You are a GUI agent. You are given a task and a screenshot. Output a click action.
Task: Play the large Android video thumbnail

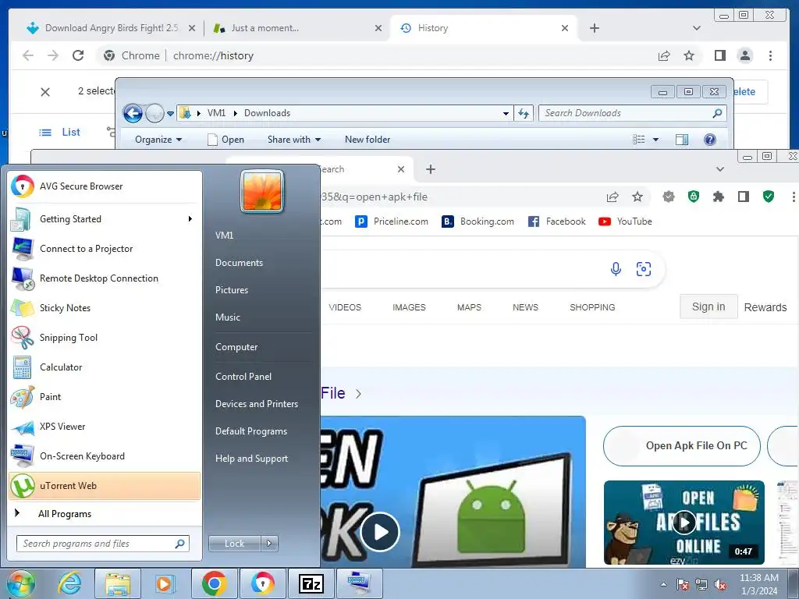380,532
